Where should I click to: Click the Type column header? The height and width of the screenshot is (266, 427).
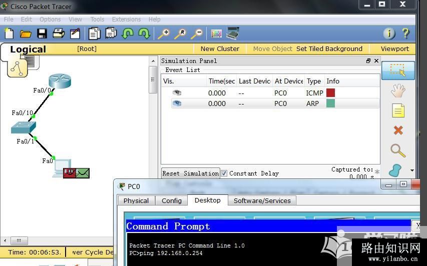coord(314,81)
